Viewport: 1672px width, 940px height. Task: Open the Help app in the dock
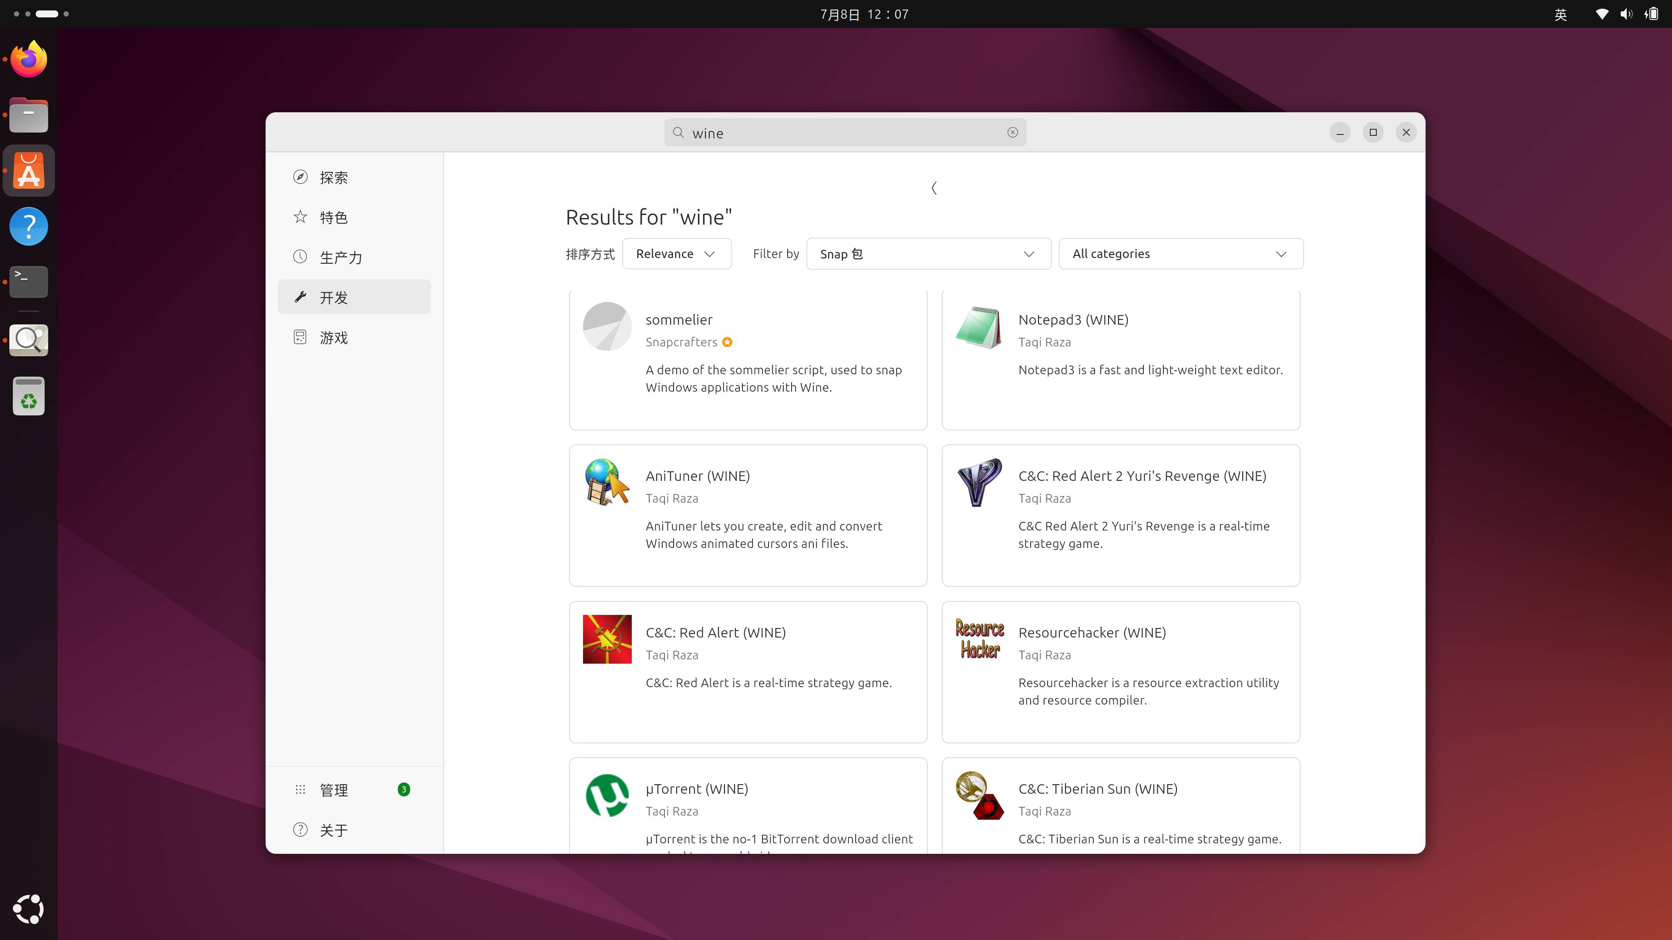click(x=29, y=226)
